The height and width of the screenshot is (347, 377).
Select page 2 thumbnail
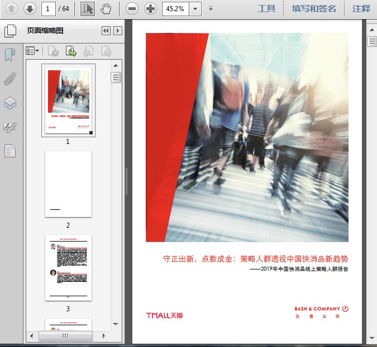coord(69,184)
